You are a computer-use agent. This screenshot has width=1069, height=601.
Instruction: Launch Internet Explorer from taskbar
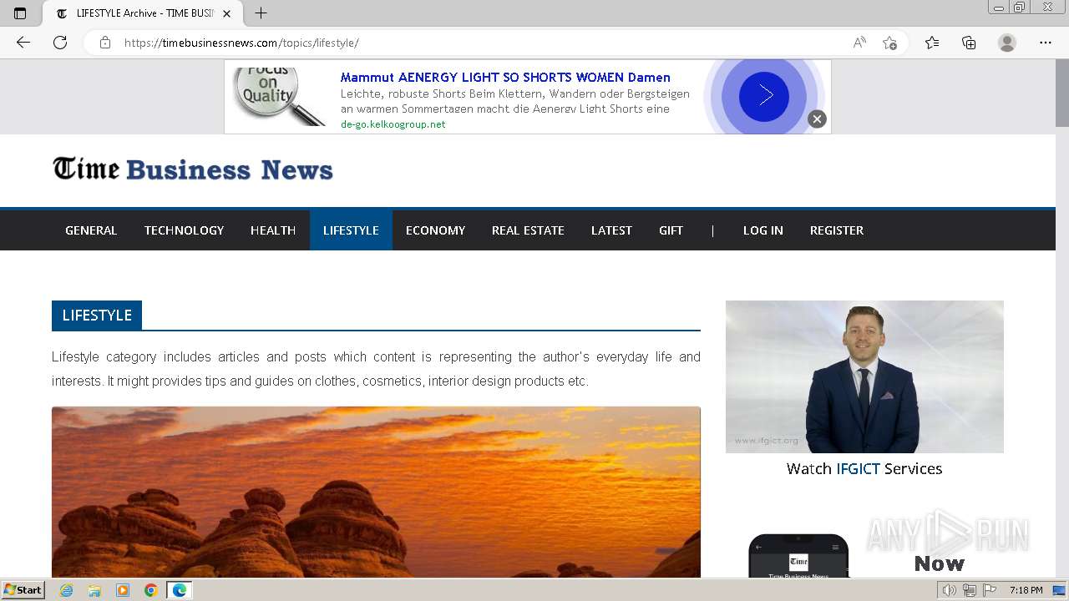pos(66,590)
